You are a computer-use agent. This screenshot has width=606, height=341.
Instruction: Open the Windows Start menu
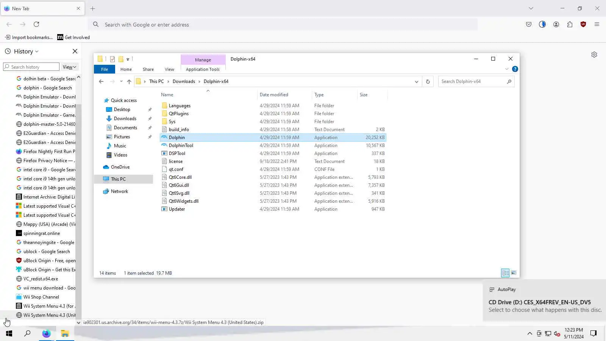click(x=9, y=333)
